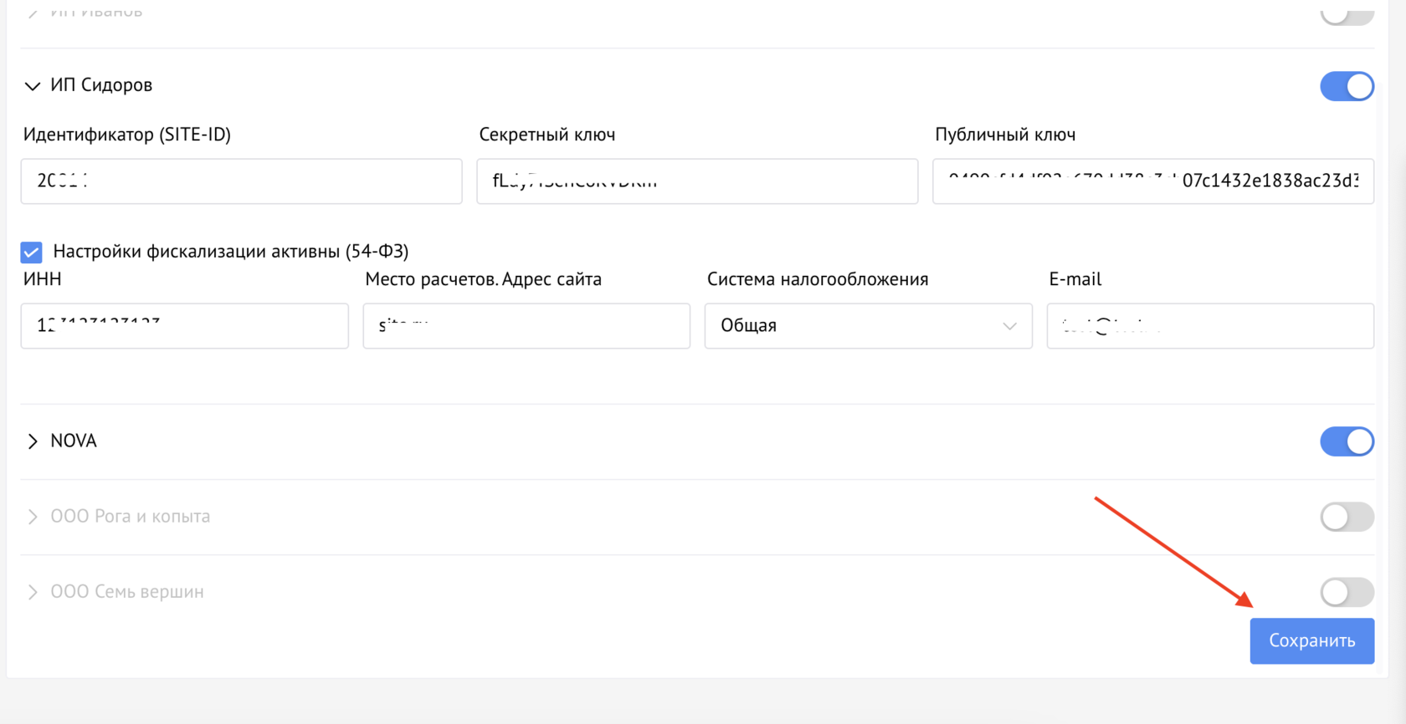Expand ООО Рога и копыта section
1406x724 pixels.
pyautogui.click(x=32, y=517)
